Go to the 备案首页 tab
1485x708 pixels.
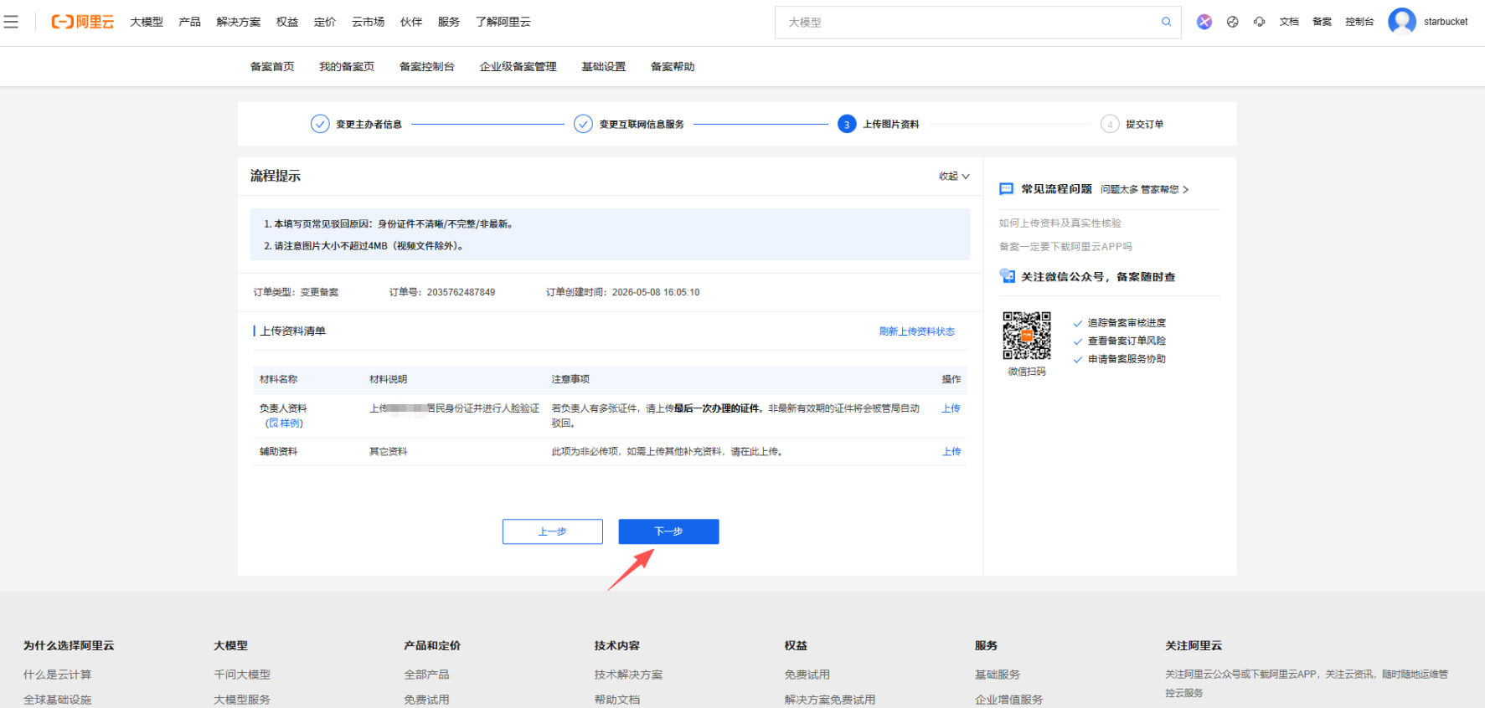[272, 66]
